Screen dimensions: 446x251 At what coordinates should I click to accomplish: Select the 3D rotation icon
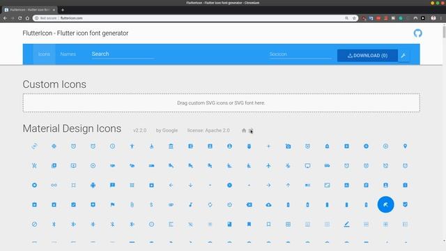(34, 146)
